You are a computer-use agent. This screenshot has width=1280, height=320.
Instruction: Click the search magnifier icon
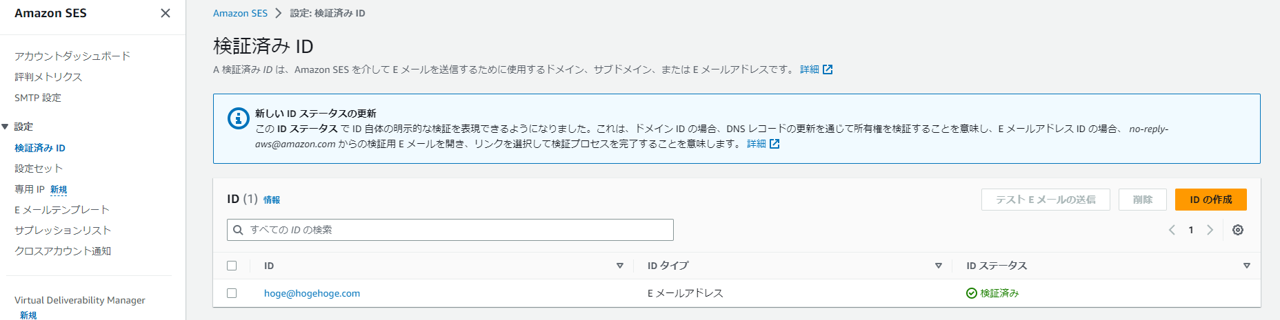(238, 230)
